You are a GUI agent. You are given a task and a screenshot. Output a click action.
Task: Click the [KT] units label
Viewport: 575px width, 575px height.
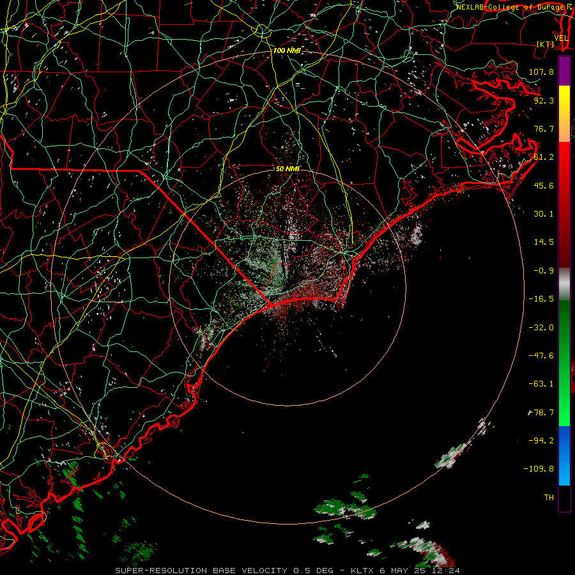point(546,44)
